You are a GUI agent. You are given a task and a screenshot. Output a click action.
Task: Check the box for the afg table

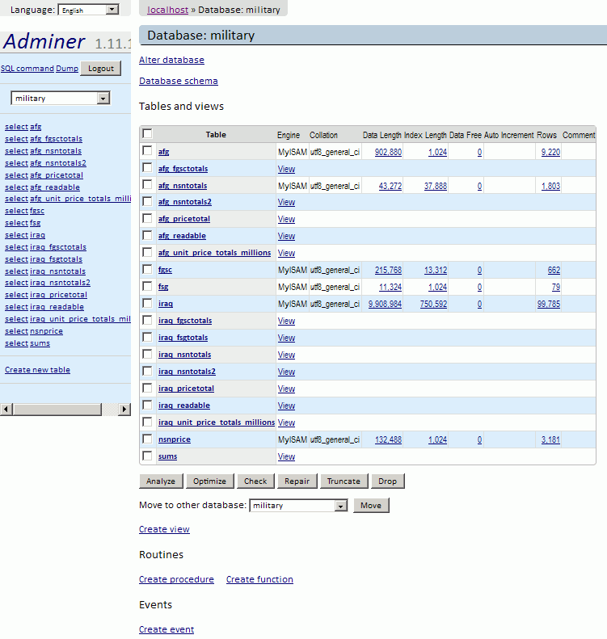pos(147,151)
